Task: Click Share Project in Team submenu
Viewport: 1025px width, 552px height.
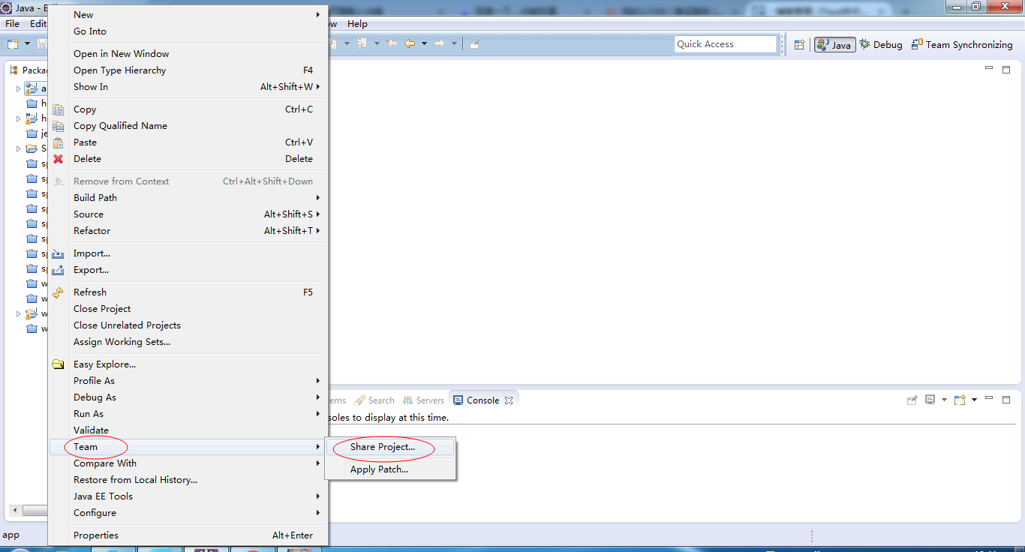Action: (382, 447)
